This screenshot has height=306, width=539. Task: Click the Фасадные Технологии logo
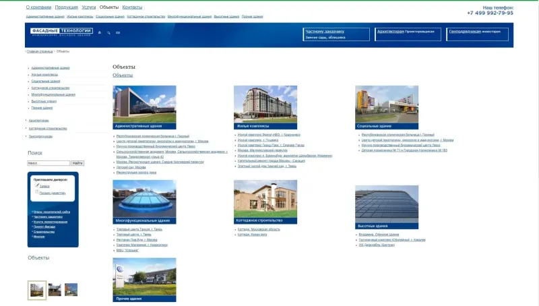[61, 32]
